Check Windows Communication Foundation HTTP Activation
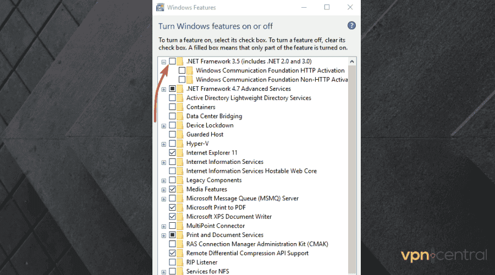Viewport: 495px width, 275px height. click(182, 70)
